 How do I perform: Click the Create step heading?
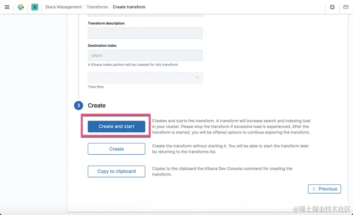(x=97, y=105)
